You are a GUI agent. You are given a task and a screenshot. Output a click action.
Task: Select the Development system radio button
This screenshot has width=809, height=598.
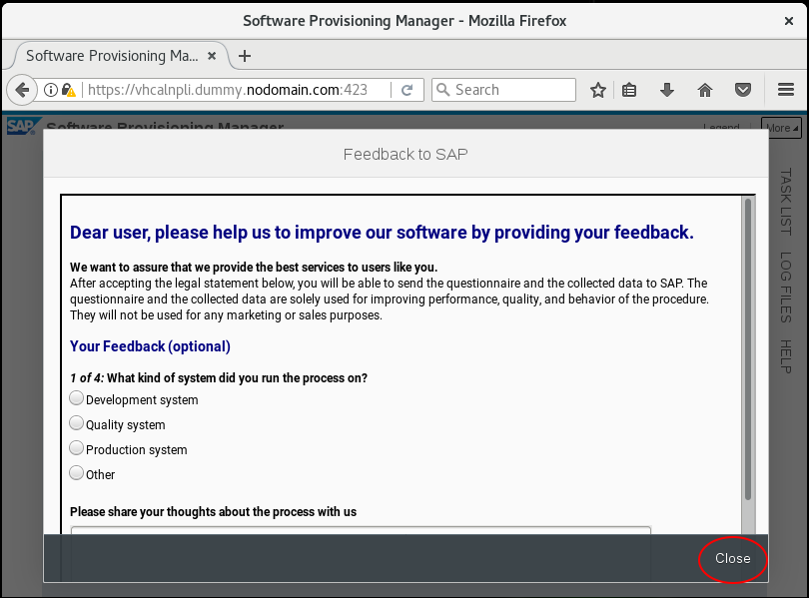tap(76, 398)
